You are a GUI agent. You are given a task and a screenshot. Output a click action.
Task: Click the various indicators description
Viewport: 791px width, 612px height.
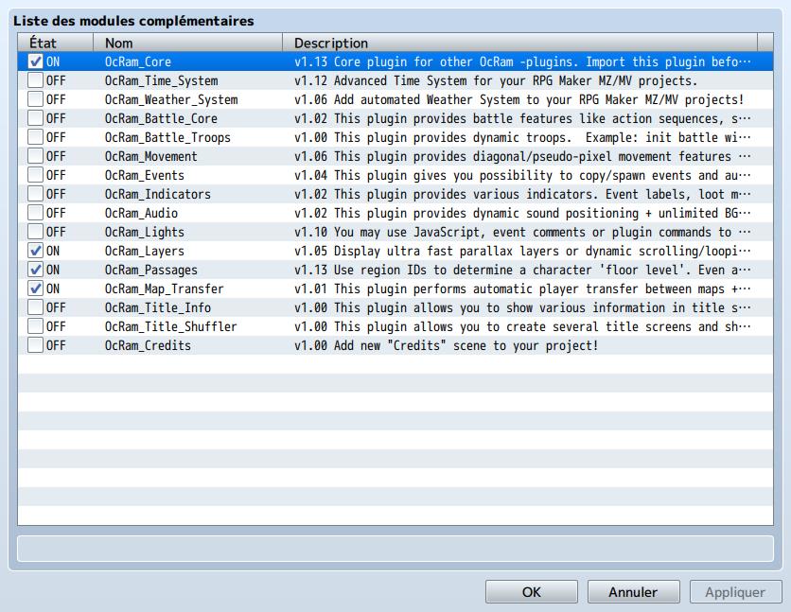522,194
